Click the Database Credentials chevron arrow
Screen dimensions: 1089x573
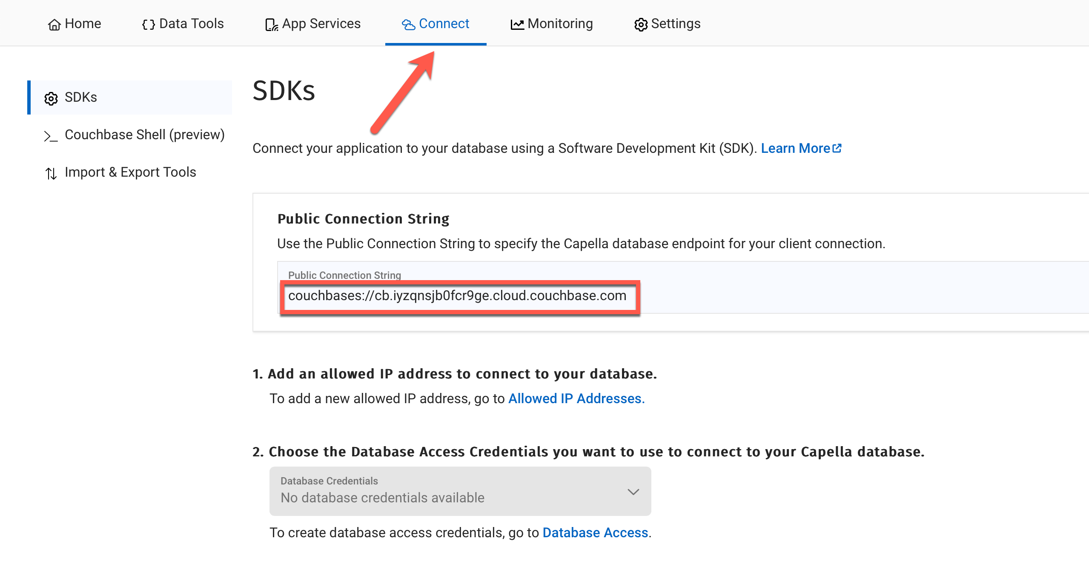[633, 492]
